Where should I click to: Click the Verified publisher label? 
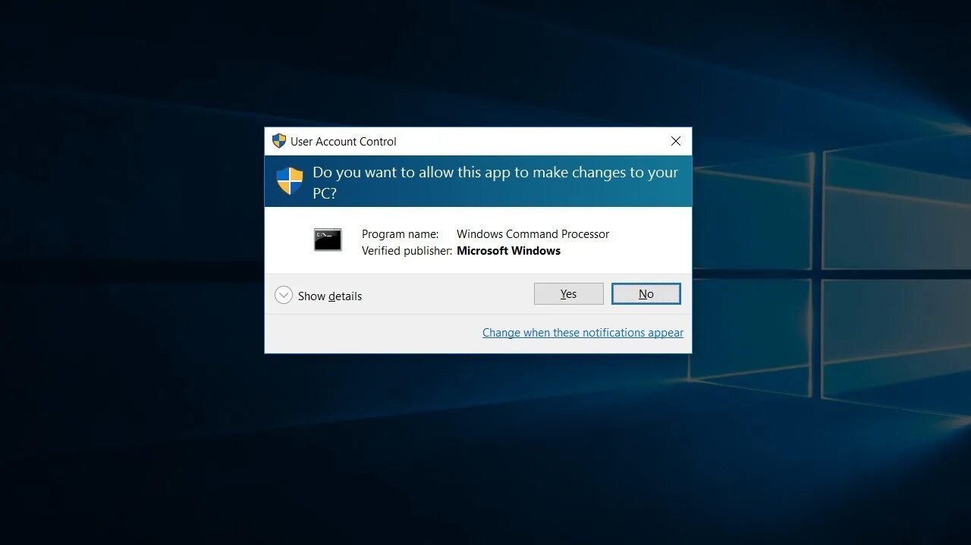click(x=407, y=251)
